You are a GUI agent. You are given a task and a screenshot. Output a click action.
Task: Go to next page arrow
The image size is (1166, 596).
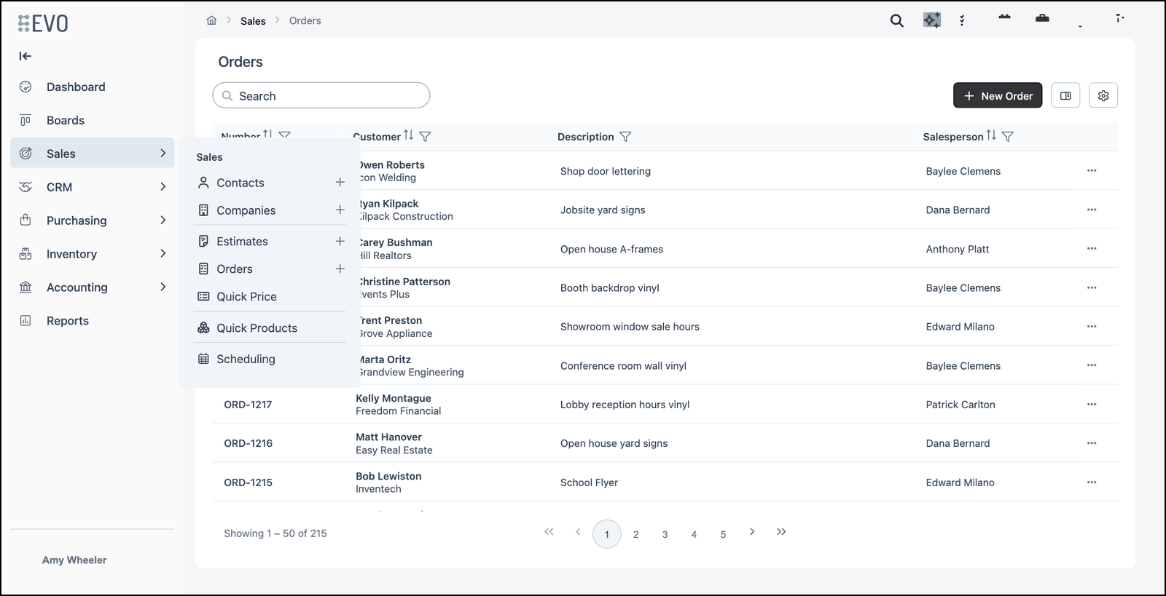tap(752, 533)
